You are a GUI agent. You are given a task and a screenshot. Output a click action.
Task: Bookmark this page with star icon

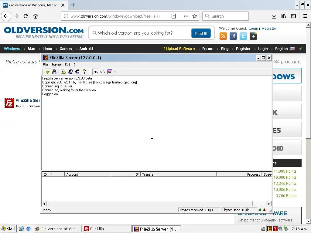195,16
